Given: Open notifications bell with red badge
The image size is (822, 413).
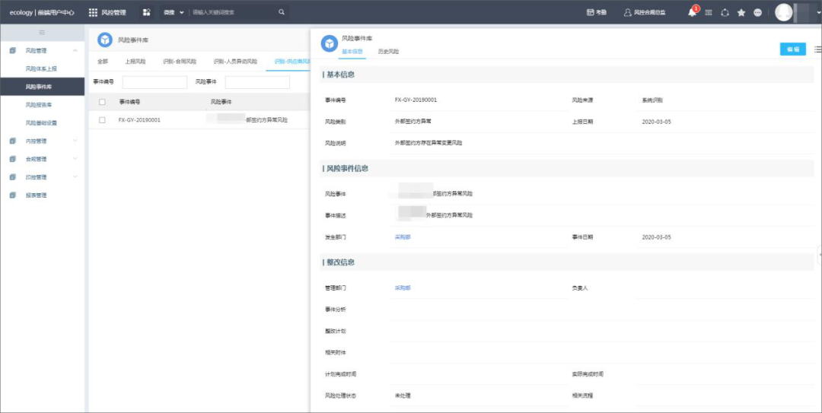Looking at the screenshot, I should coord(693,11).
